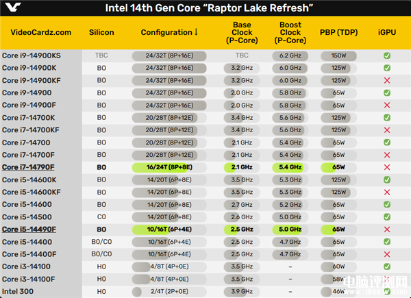Click the iGPU checkmark in Core i9-14900 row
Screen dimensions: 411x298
[387, 92]
